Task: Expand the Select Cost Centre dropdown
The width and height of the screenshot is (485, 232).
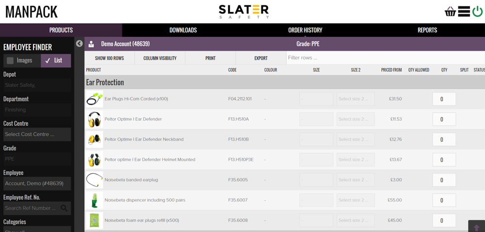Action: click(x=37, y=134)
